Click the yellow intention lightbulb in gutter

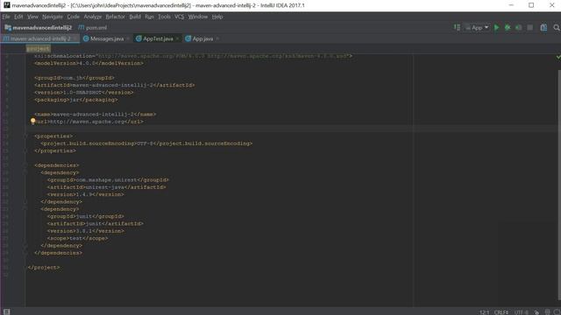tap(33, 121)
